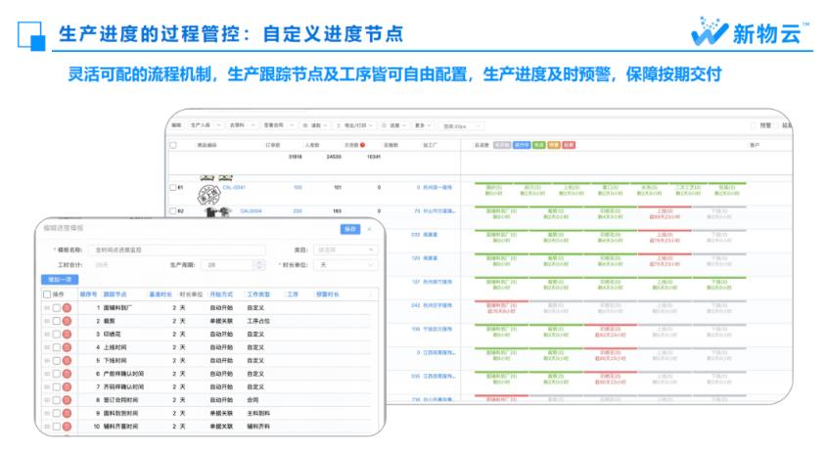Sort by 跟踪节点 column header
Screen dimensions: 829x451
[115, 294]
